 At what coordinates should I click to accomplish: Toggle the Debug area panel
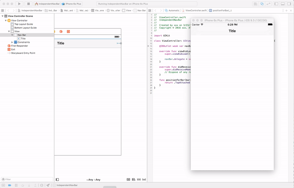283,4
